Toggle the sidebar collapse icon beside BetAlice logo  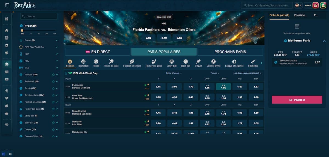coord(7,5)
